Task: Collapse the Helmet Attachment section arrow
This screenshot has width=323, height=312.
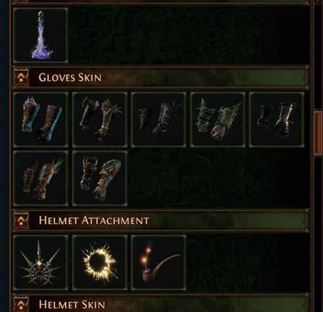Action: (x=21, y=220)
